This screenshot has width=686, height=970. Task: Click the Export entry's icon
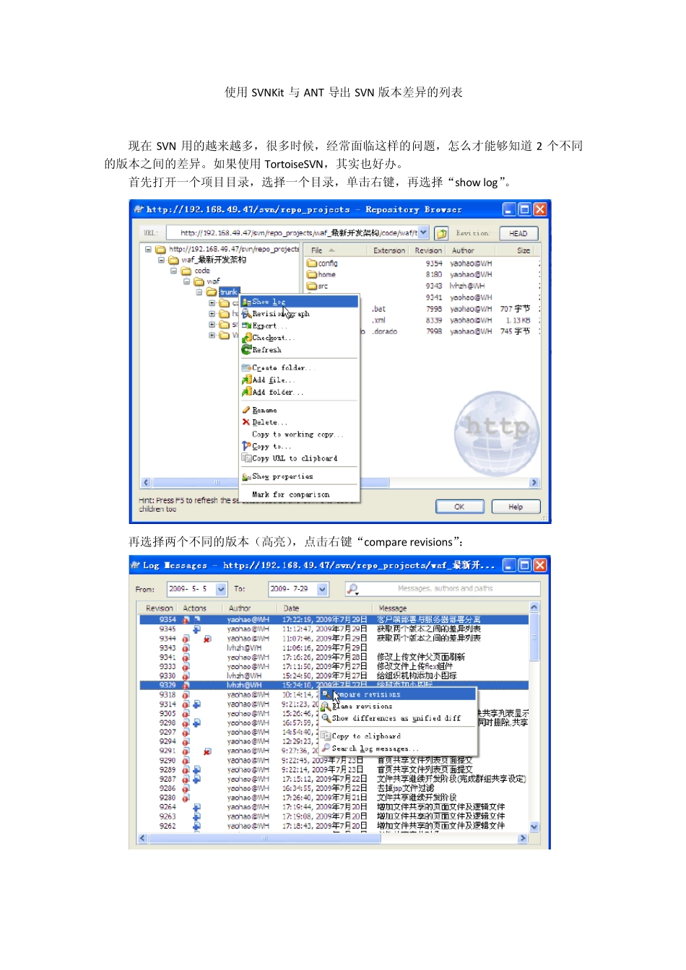246,325
